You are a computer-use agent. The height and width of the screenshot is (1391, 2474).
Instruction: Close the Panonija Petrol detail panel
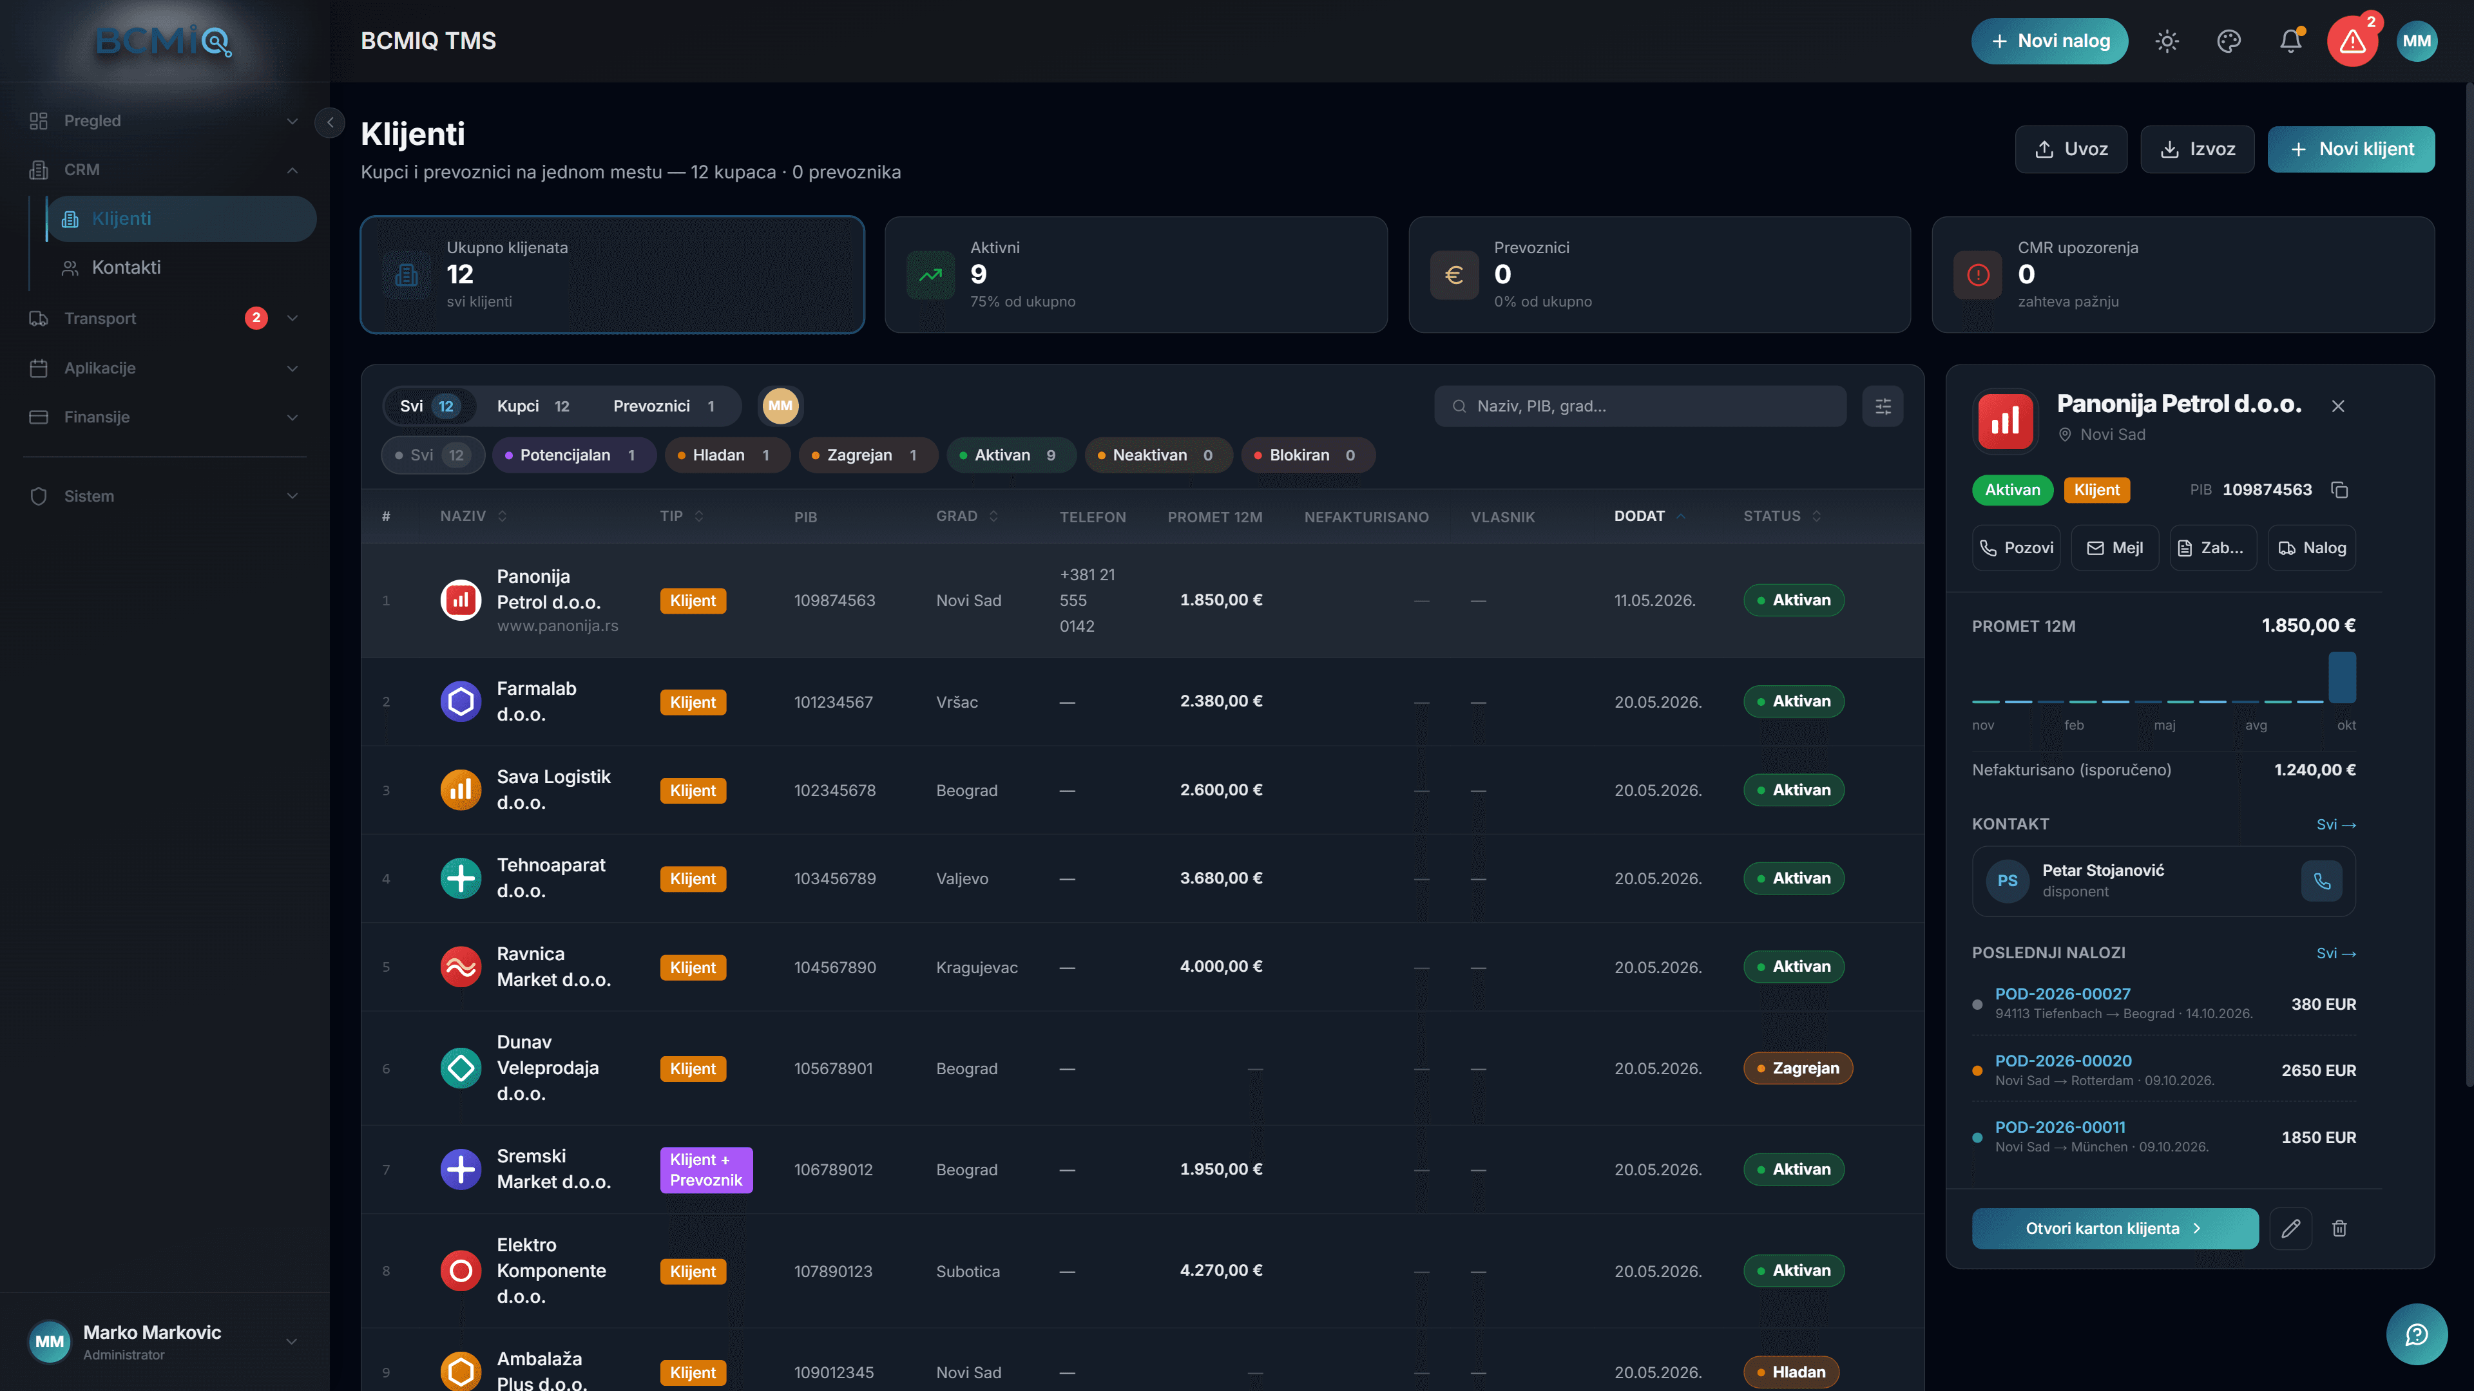[2337, 406]
